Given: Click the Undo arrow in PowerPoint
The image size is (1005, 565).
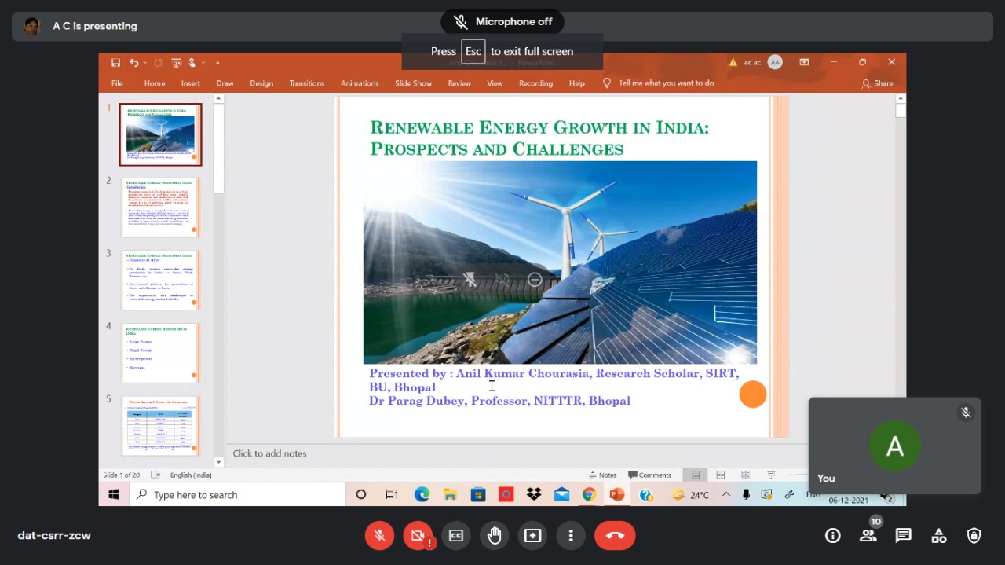Looking at the screenshot, I should [134, 63].
